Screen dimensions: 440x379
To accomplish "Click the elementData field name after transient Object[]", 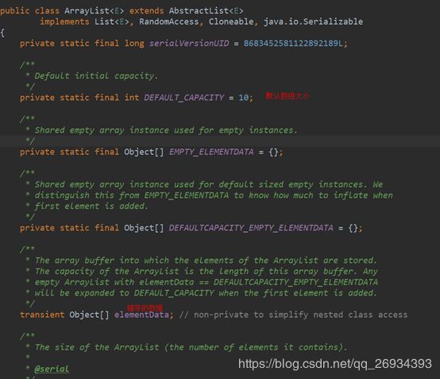I will (x=141, y=315).
